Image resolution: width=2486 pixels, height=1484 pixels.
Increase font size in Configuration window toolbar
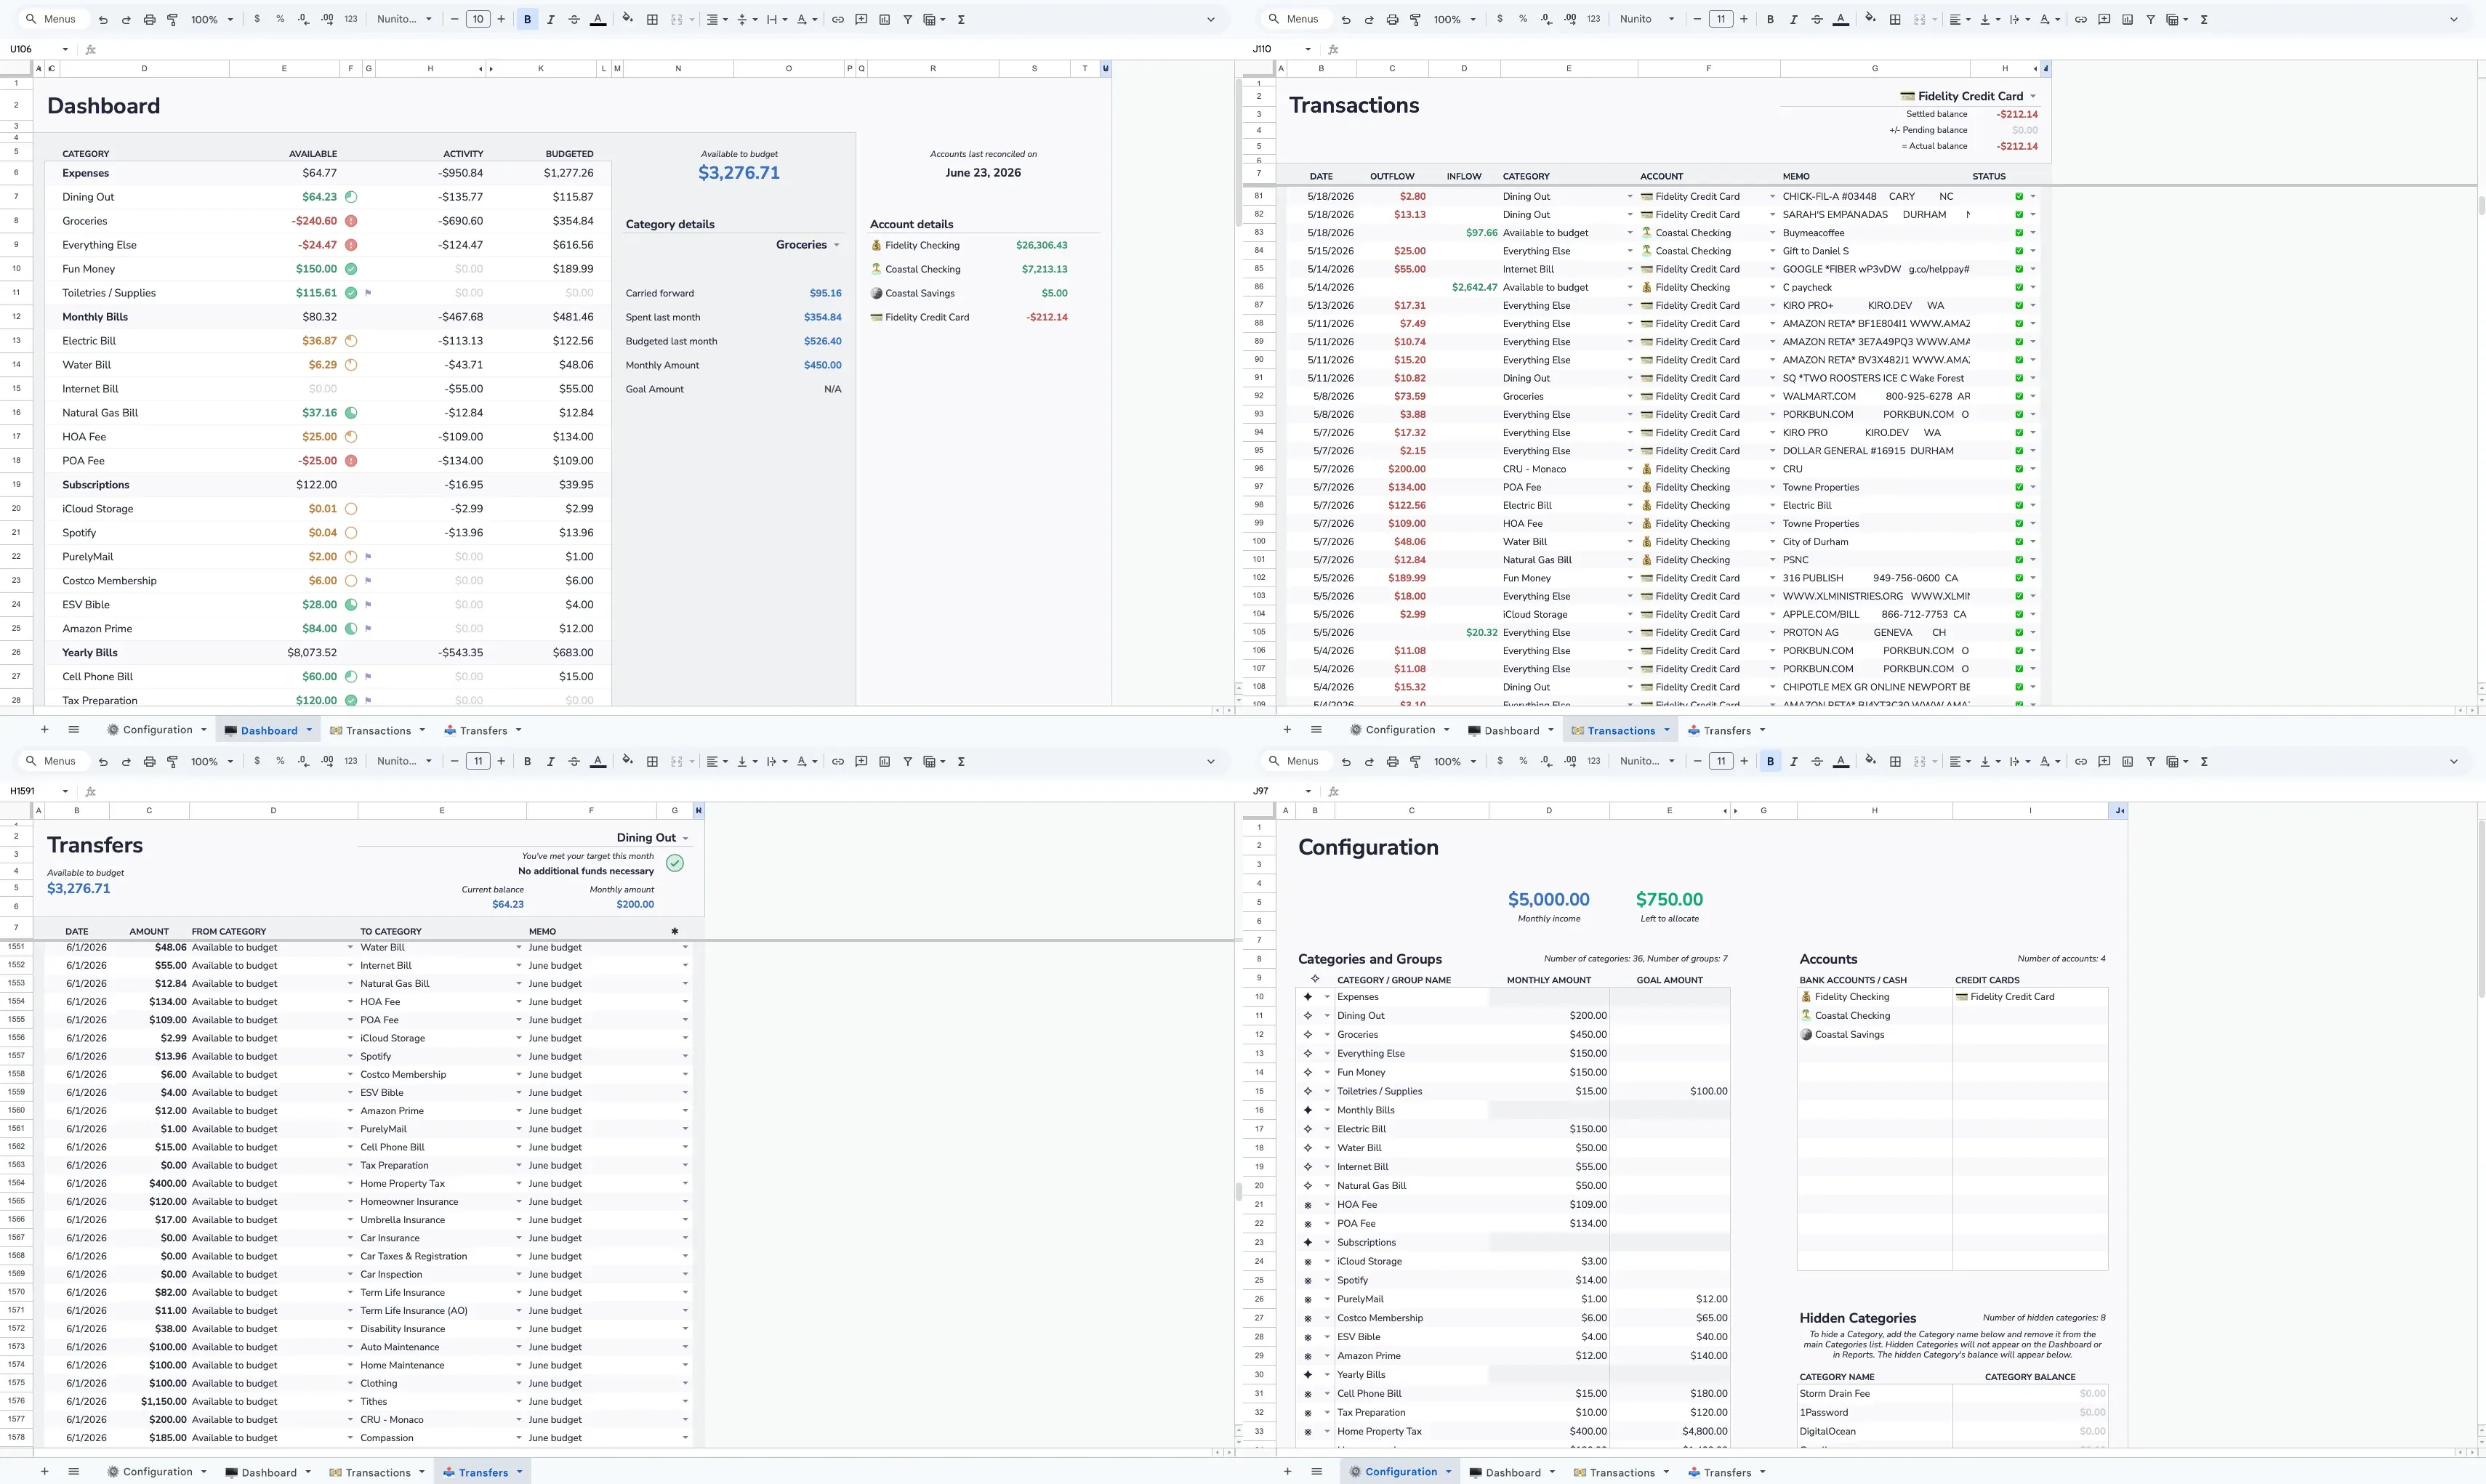tap(1744, 761)
